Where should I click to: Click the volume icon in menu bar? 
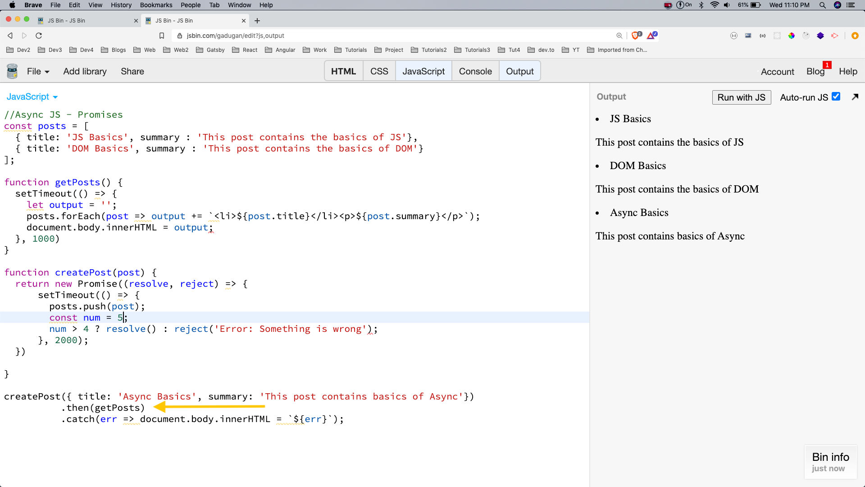[727, 5]
